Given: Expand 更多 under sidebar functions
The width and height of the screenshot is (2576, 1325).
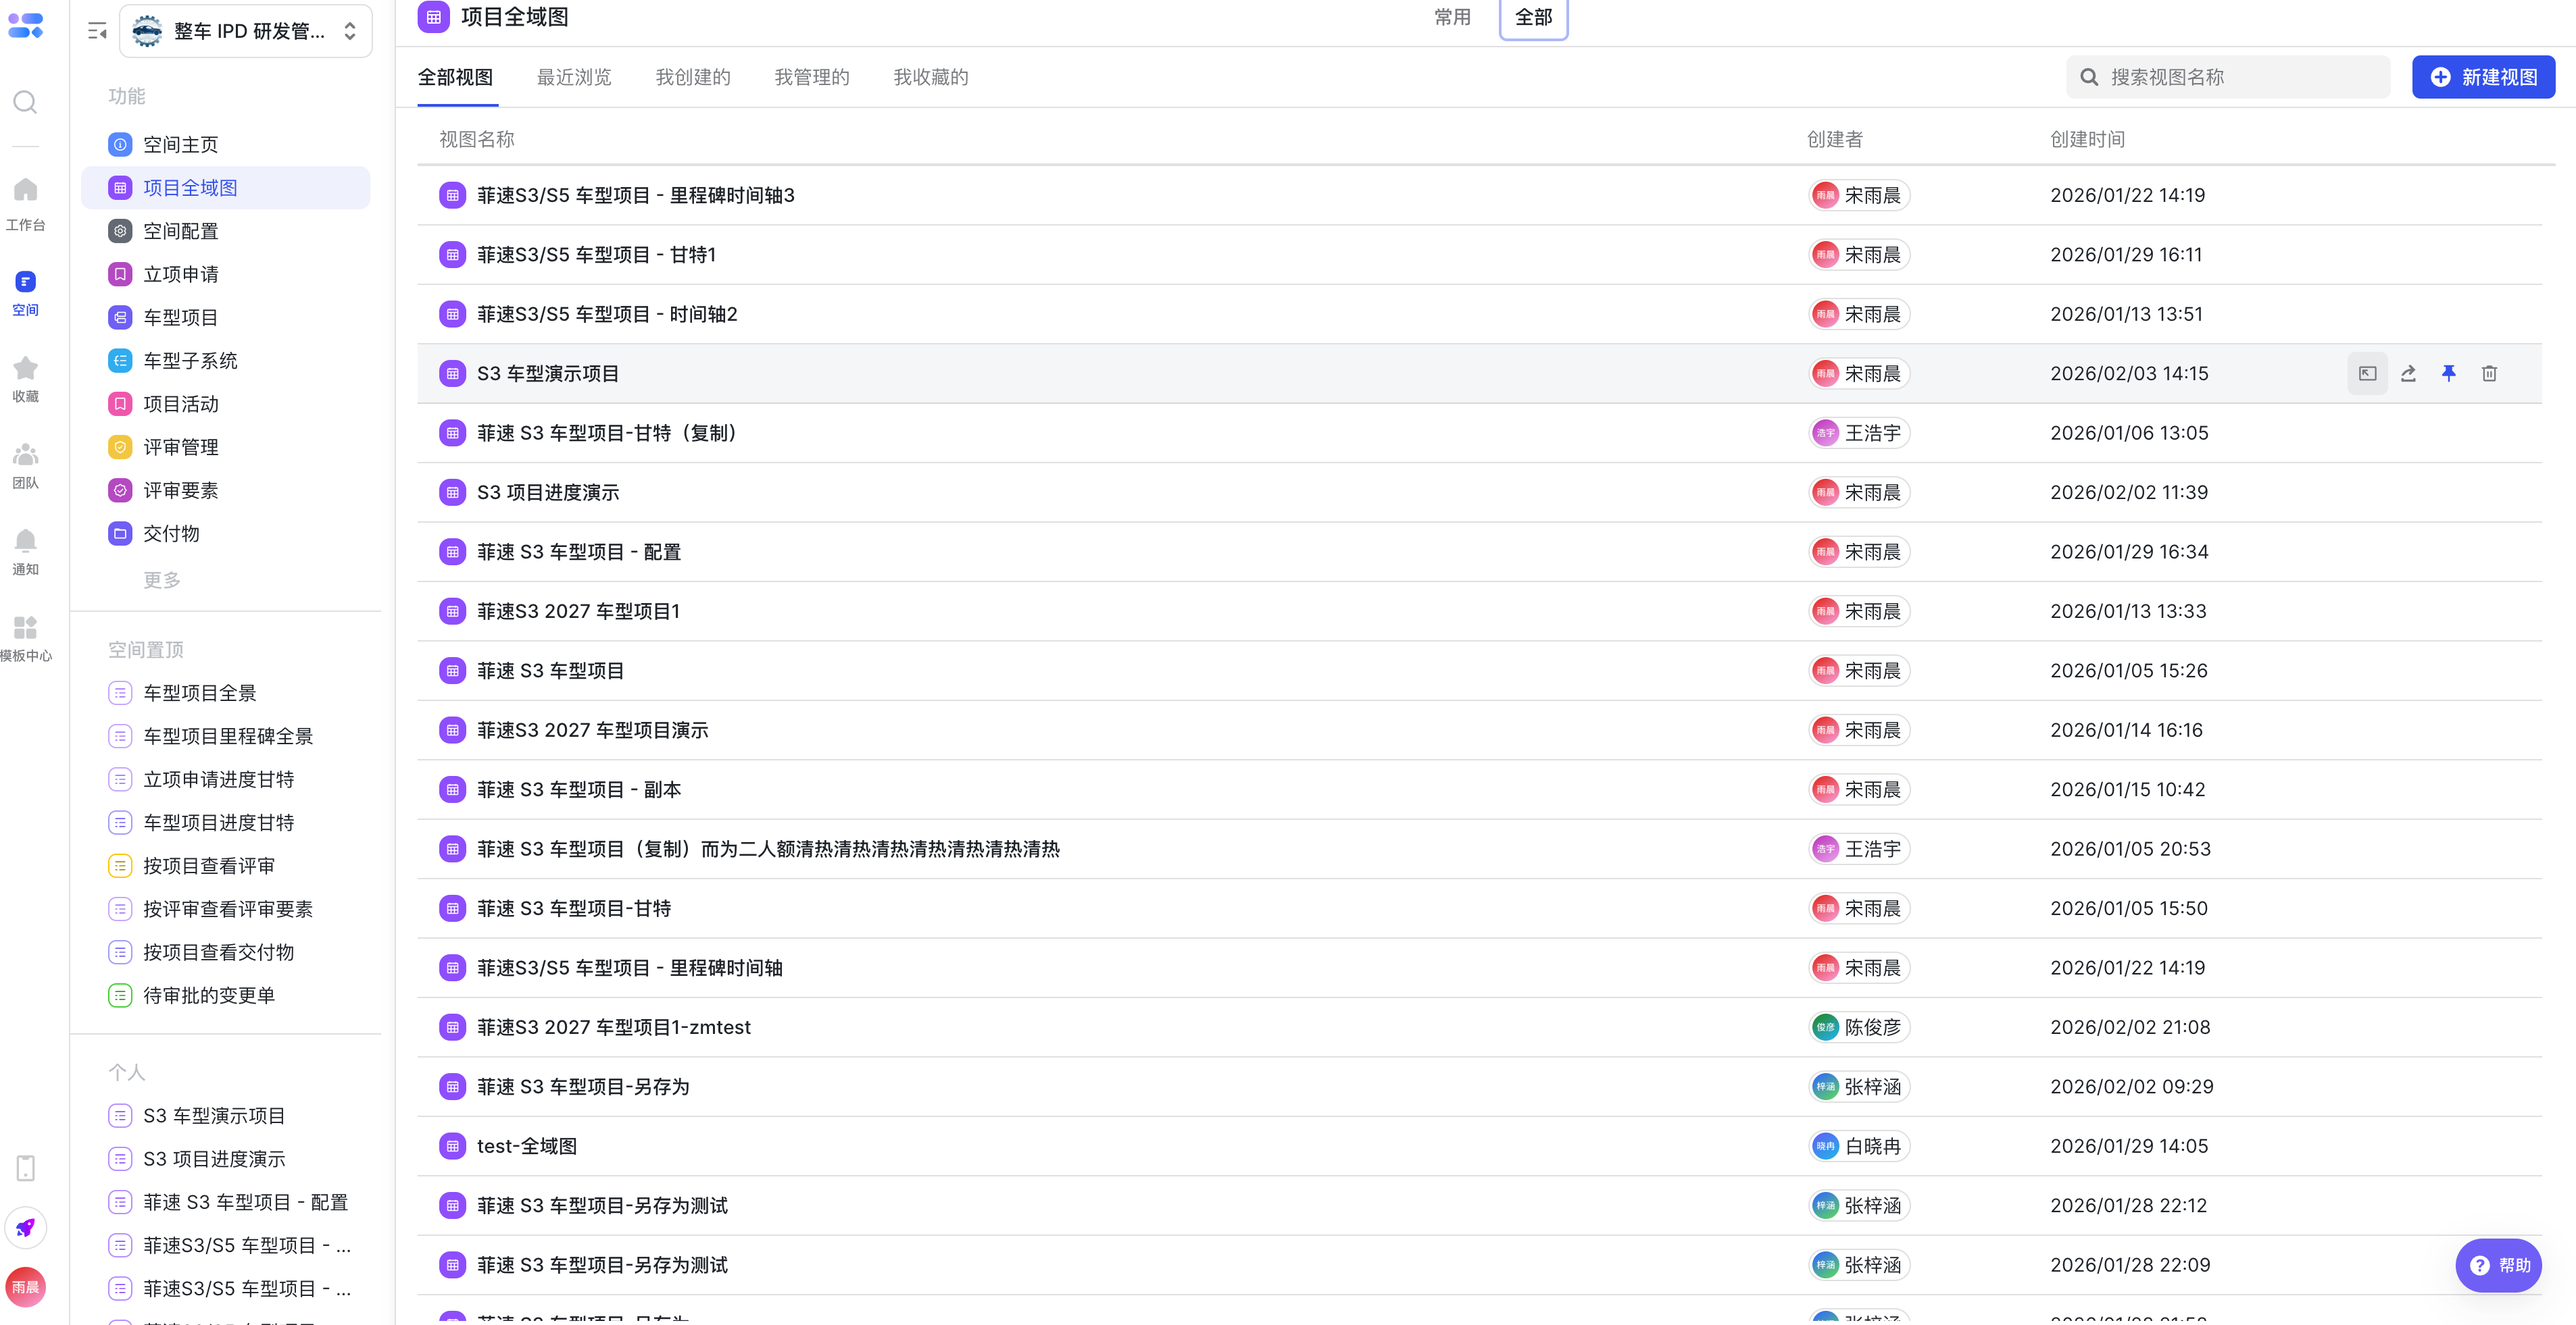Looking at the screenshot, I should (x=162, y=579).
